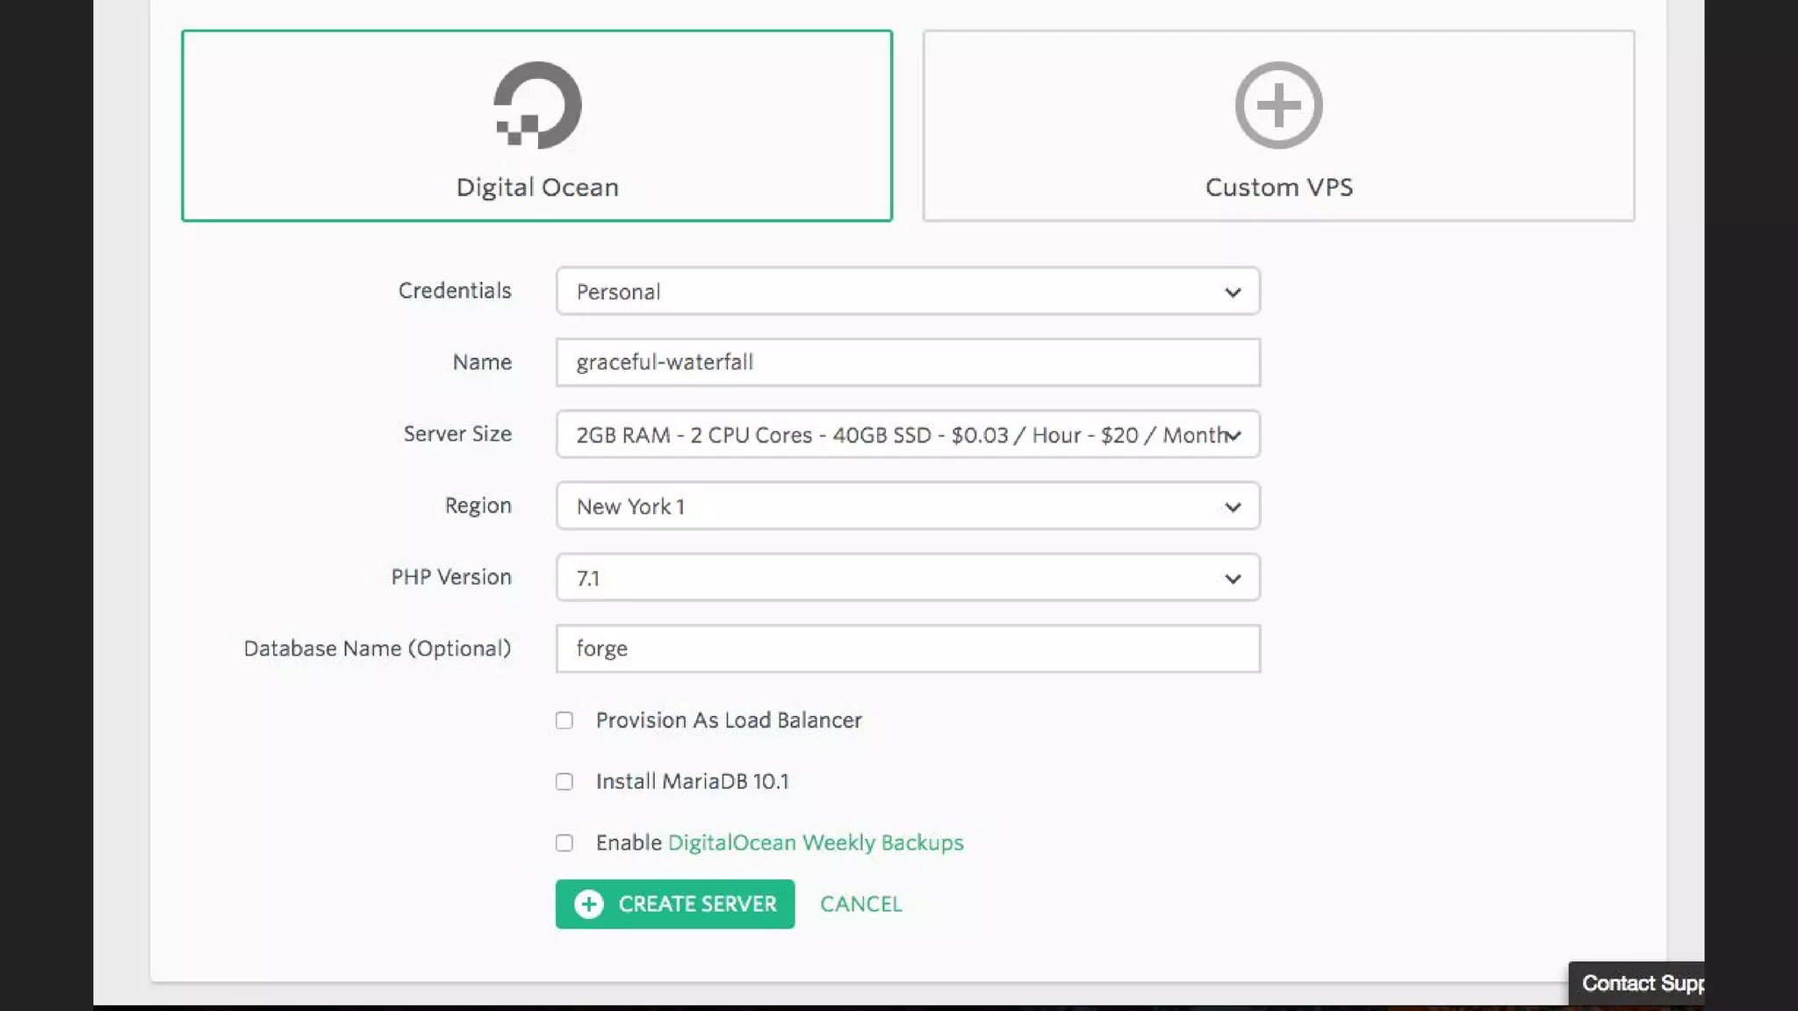Click the PHP Version chevron arrow
This screenshot has width=1798, height=1011.
pos(1233,579)
